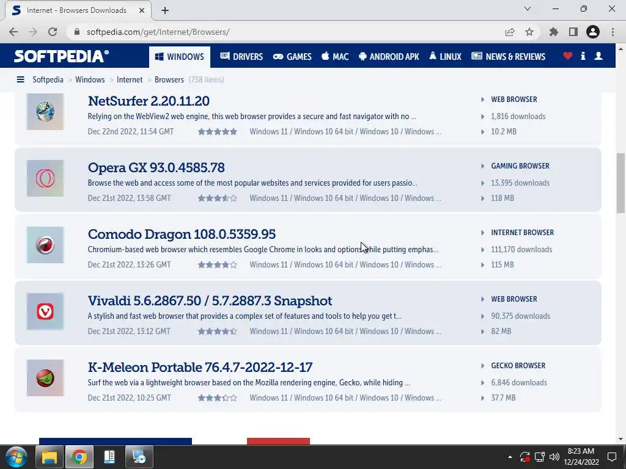Click the red heart favorites icon

567,56
